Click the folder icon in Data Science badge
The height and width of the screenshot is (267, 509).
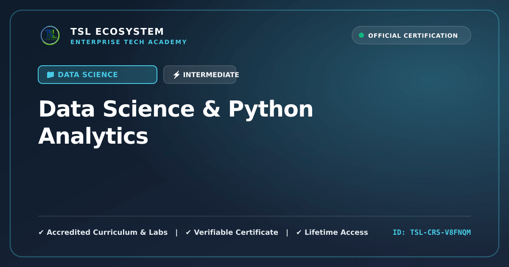(x=50, y=75)
